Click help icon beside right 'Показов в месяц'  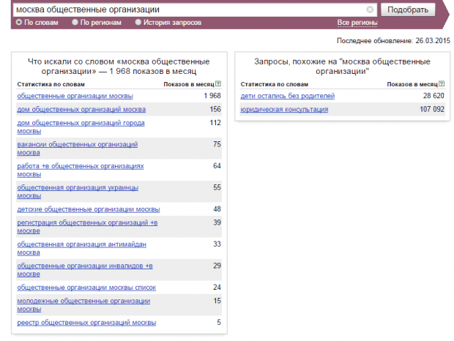[442, 84]
